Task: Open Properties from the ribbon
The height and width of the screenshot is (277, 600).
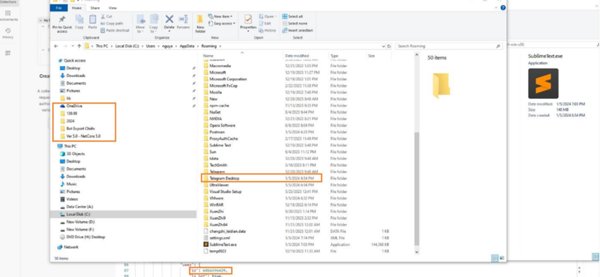Action: [x=248, y=23]
